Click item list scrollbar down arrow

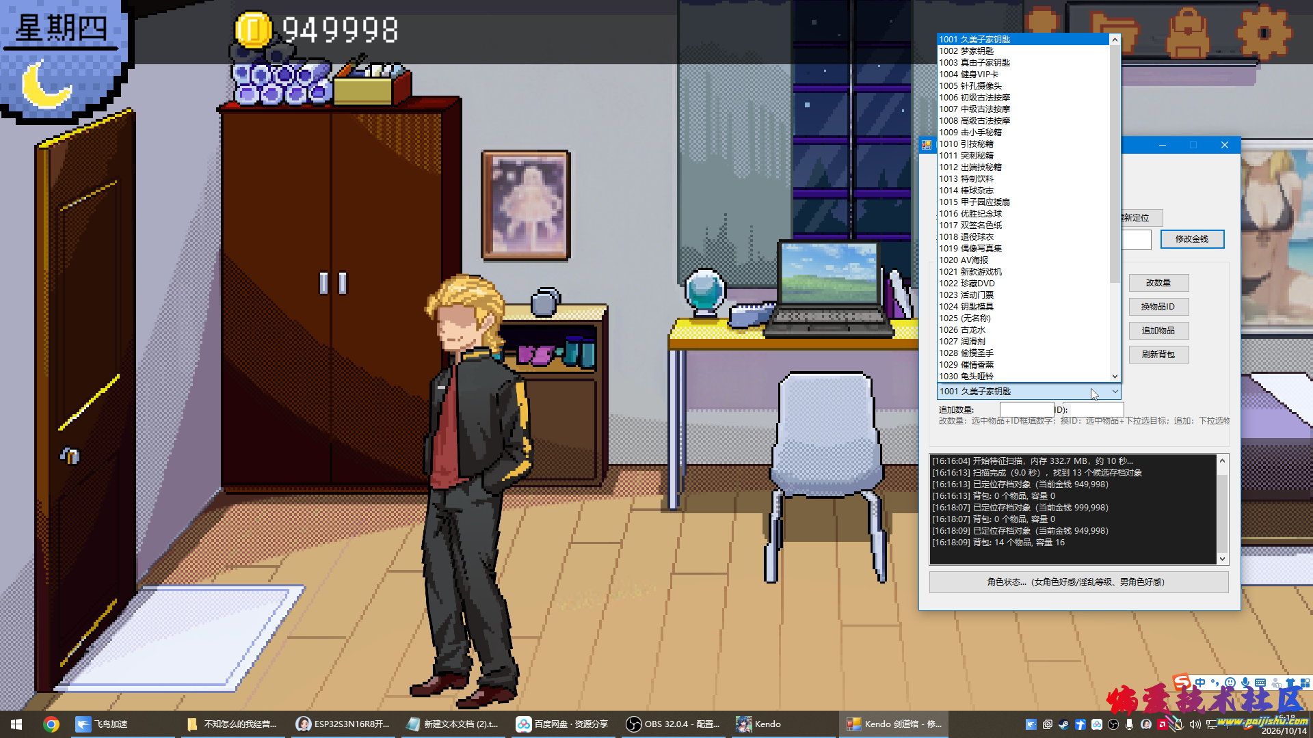click(x=1115, y=377)
